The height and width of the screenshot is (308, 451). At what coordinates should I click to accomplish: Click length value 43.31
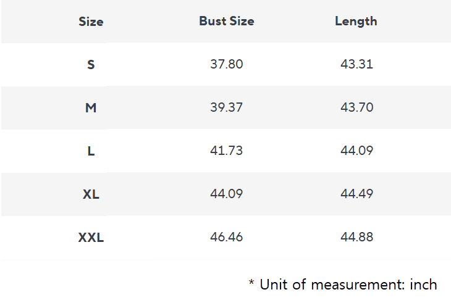coord(356,64)
